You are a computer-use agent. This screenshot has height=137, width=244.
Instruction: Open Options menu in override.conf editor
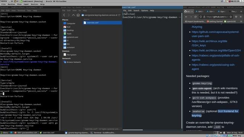pyautogui.click(x=144, y=11)
